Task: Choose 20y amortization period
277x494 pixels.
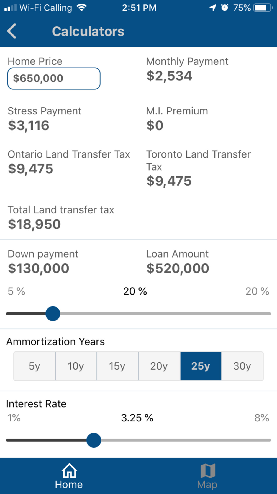Action: click(159, 366)
